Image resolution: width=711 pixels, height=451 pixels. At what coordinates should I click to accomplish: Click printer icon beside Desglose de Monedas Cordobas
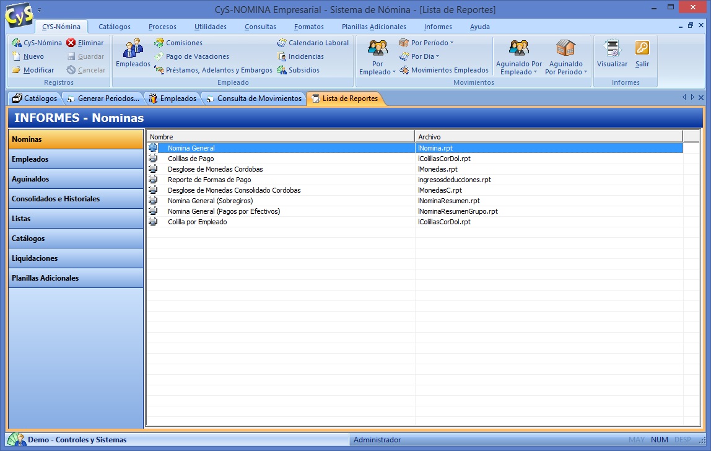153,169
